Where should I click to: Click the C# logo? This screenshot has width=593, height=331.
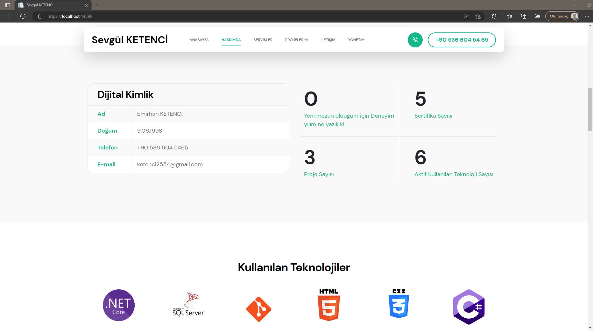(469, 307)
